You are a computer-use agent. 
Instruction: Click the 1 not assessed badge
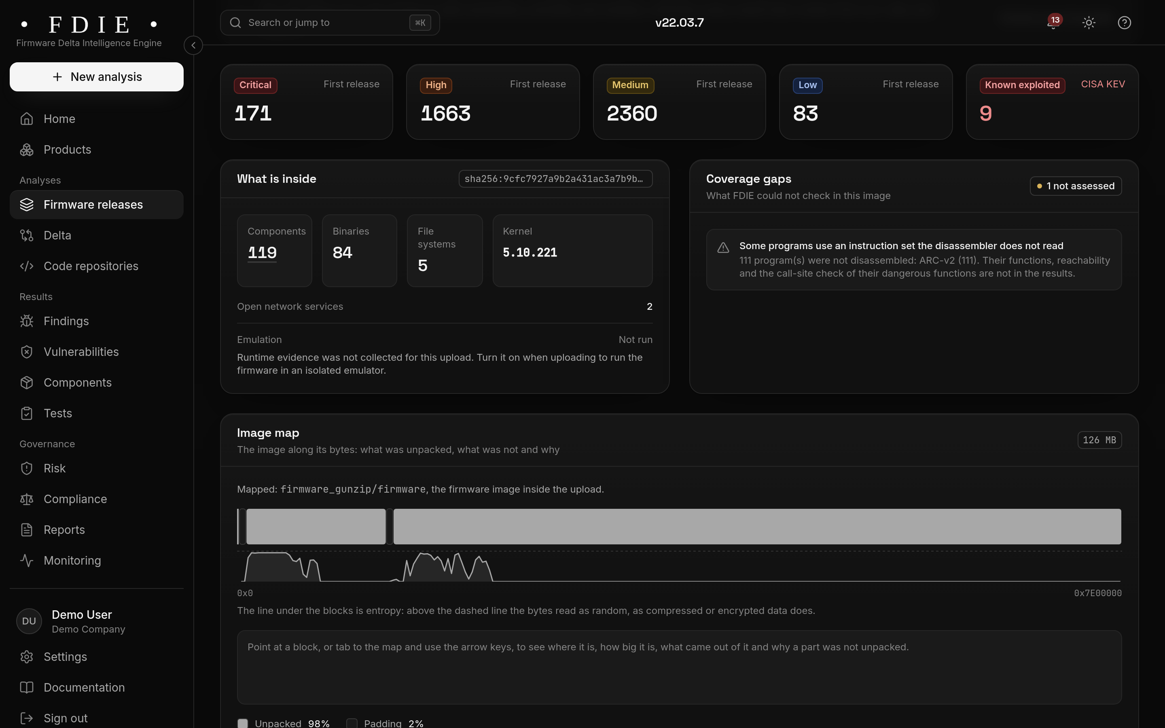(x=1076, y=186)
